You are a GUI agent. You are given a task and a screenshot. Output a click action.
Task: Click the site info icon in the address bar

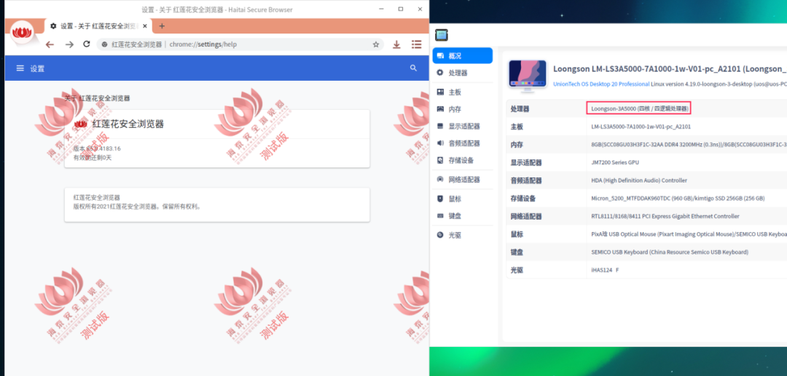coord(104,44)
